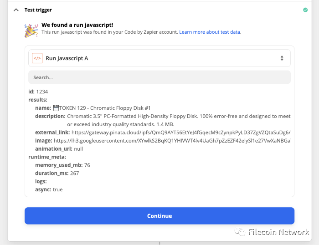Click the We found a run javascript heading
The width and height of the screenshot is (319, 245).
77,25
